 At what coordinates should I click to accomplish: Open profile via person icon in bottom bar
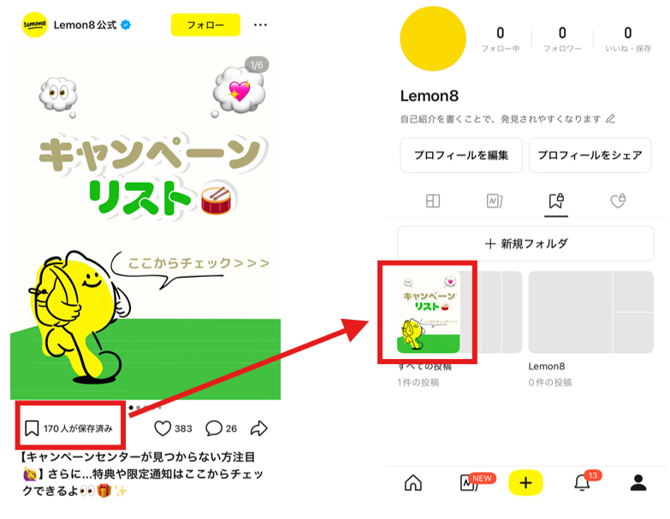coord(638,483)
